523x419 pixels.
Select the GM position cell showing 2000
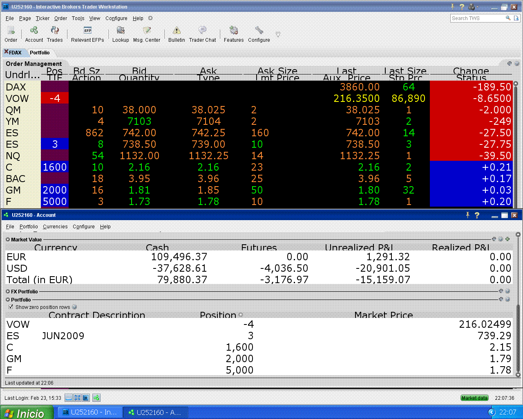55,190
